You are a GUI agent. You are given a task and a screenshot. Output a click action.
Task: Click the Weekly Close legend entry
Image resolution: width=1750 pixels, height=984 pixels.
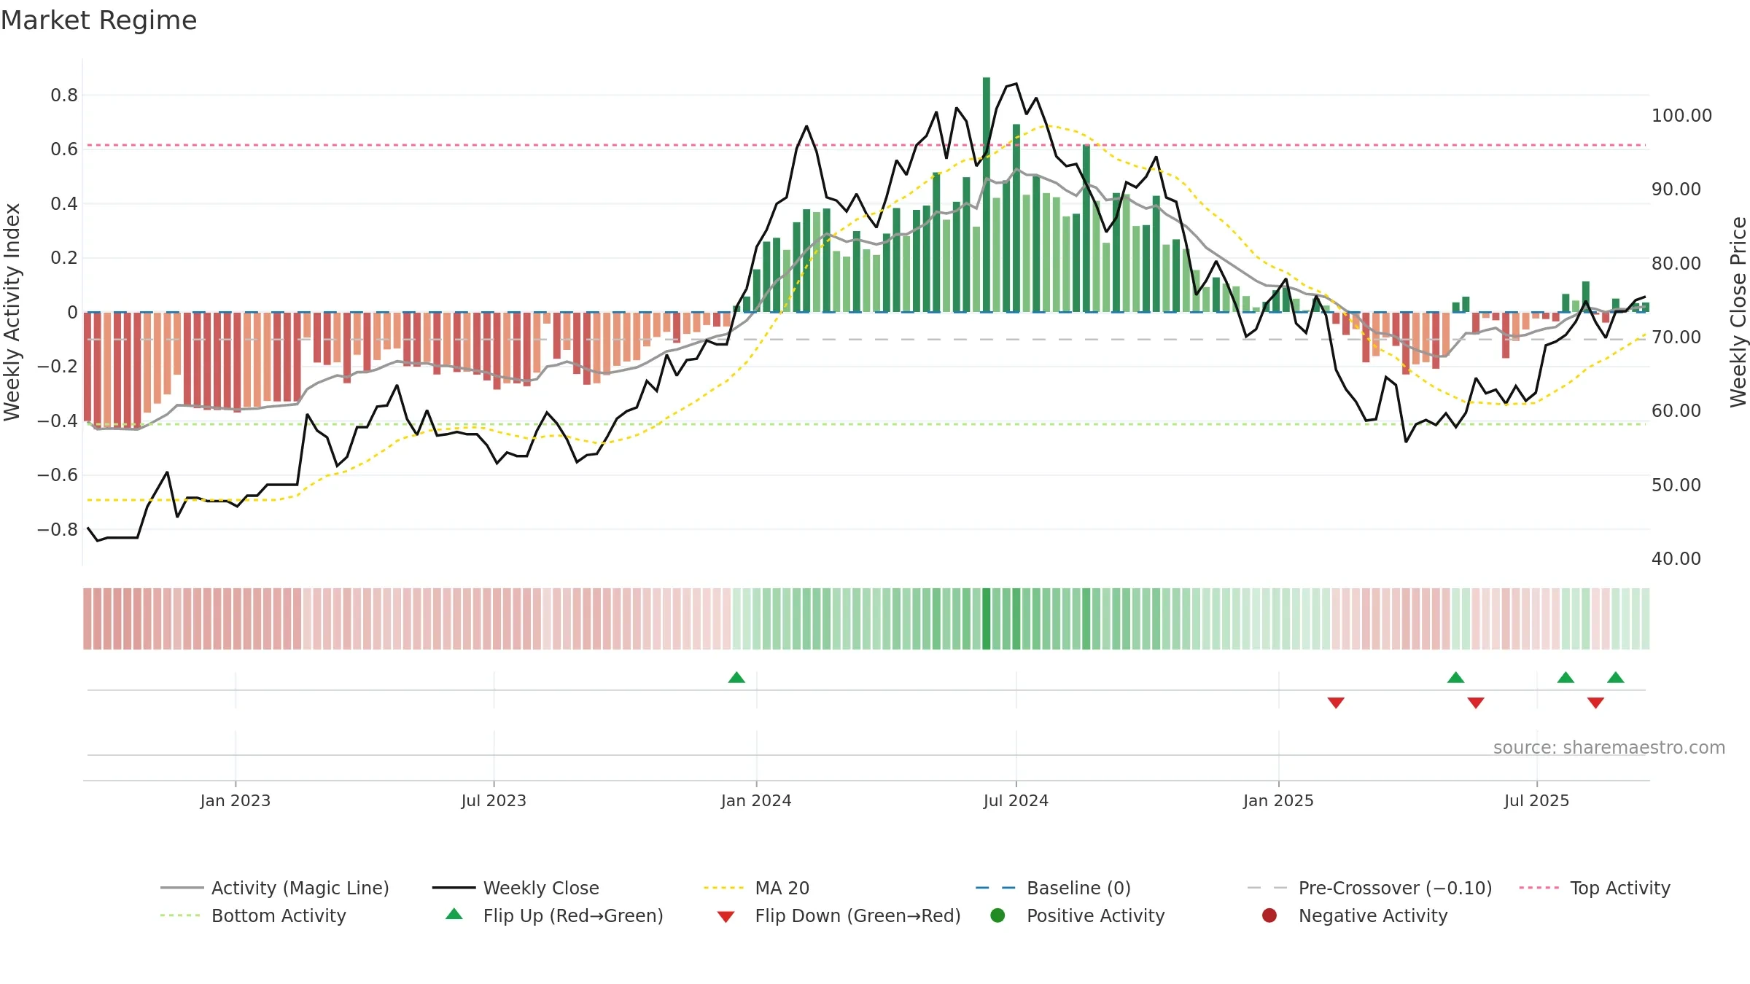516,888
